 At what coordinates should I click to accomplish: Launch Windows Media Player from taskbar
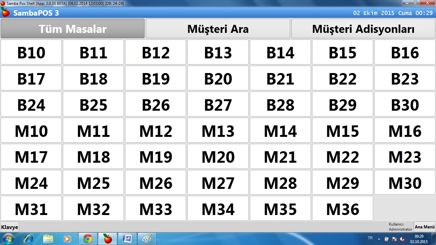click(67, 239)
